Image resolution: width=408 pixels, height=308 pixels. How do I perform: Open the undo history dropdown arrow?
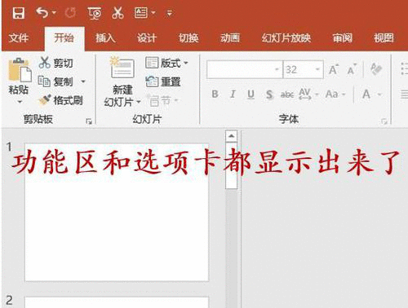click(x=54, y=13)
